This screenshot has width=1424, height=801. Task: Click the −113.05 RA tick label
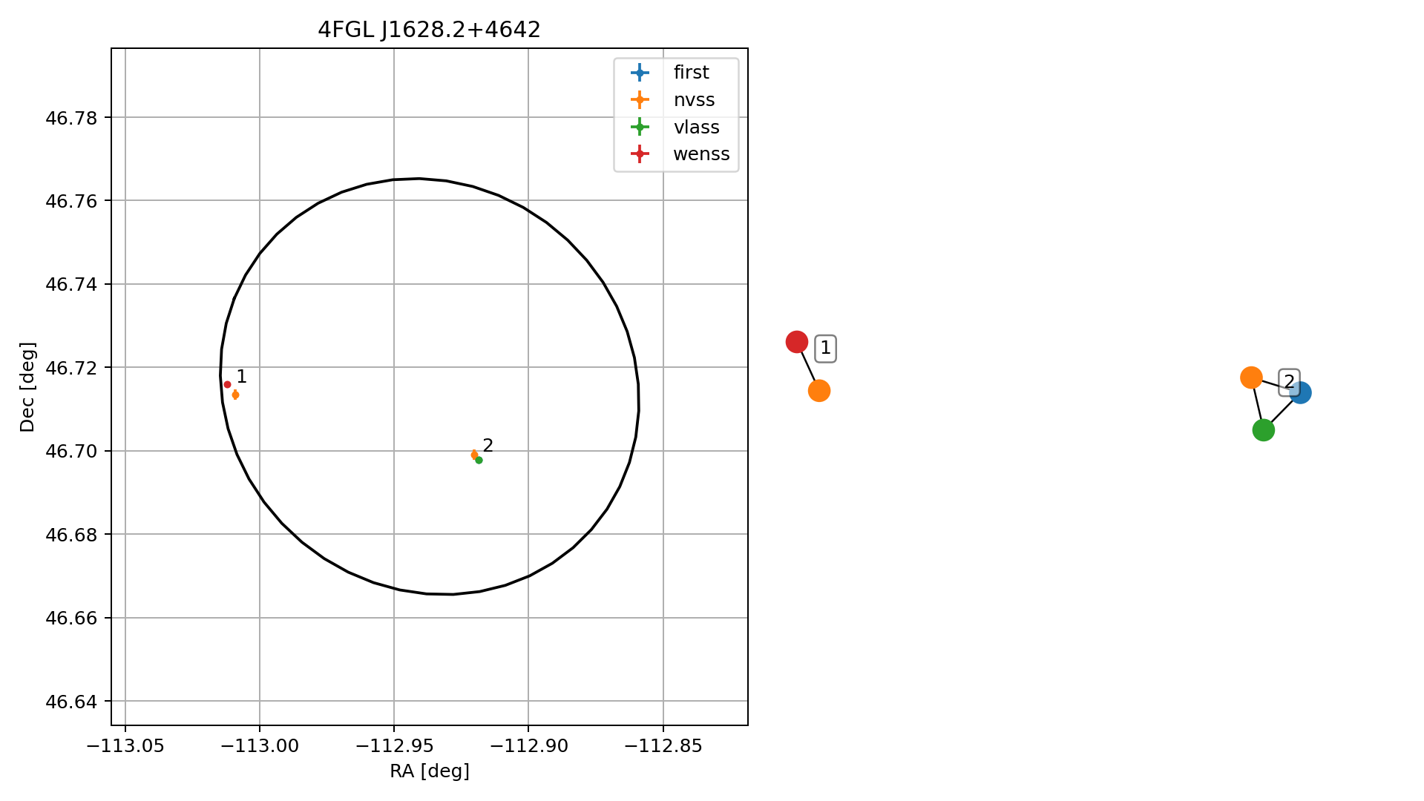(125, 746)
